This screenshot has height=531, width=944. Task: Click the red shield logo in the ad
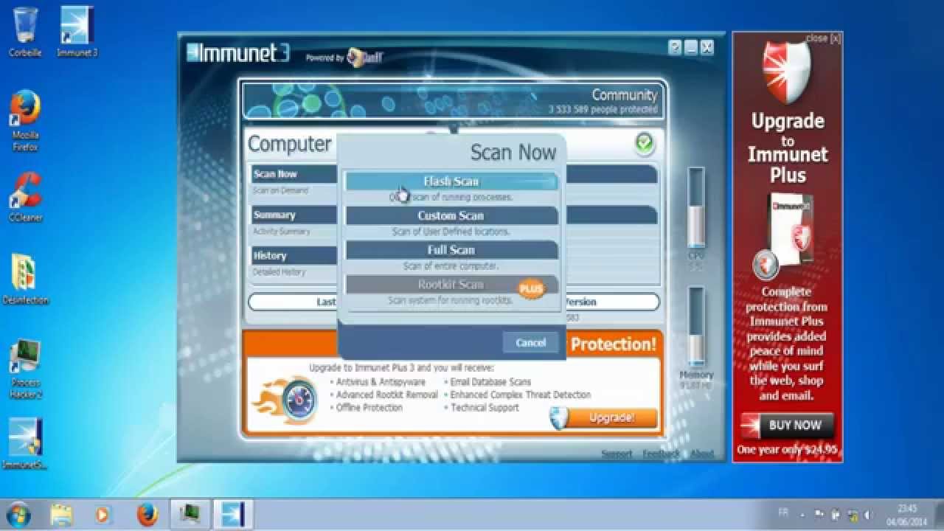pyautogui.click(x=786, y=72)
